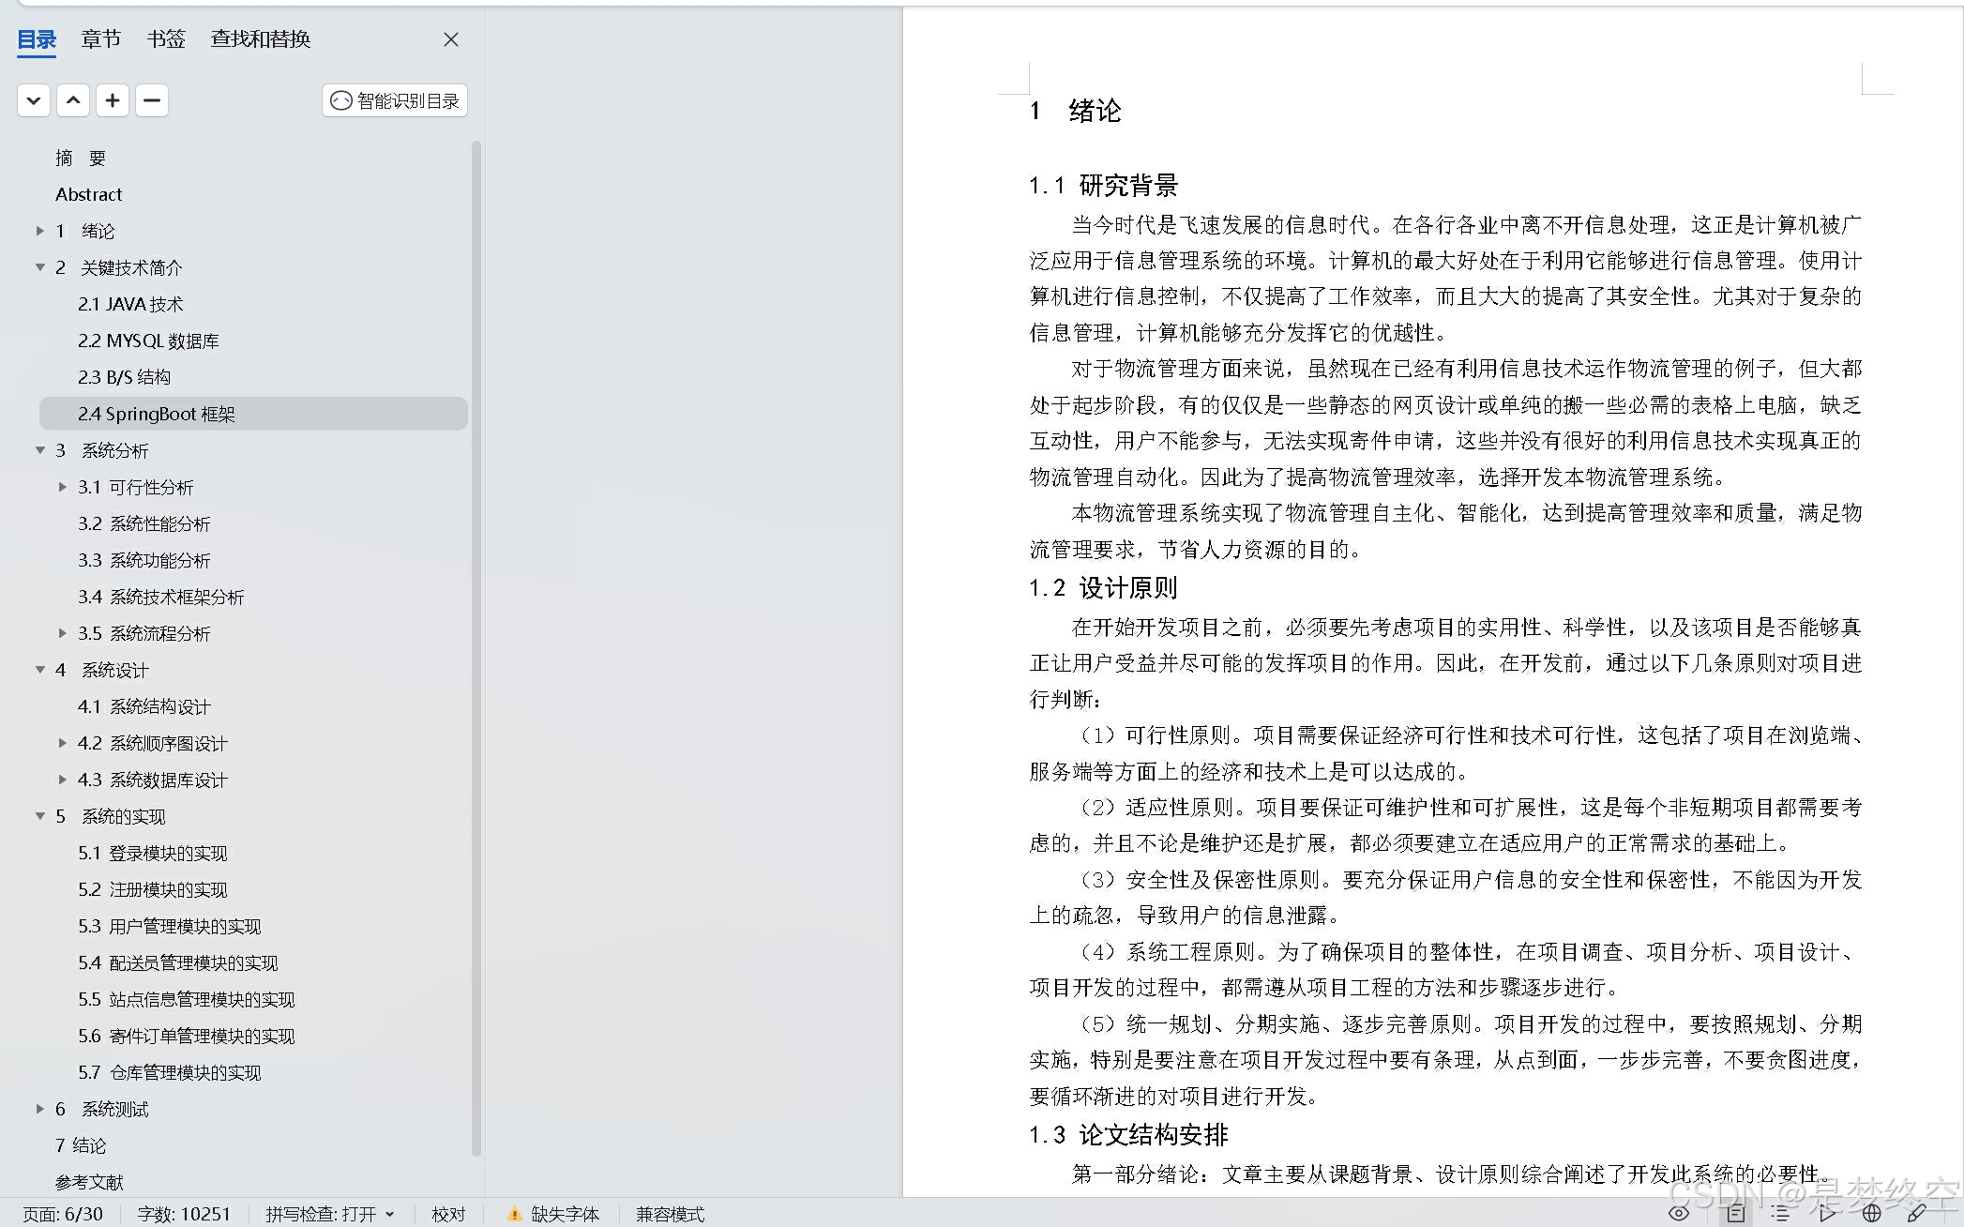This screenshot has height=1227, width=1964.
Task: Click the eye protection mode icon
Action: pos(1679,1213)
